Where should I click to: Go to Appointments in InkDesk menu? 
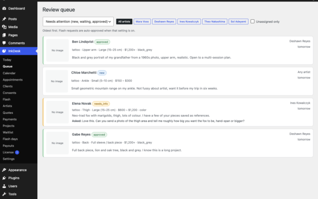(x=12, y=80)
